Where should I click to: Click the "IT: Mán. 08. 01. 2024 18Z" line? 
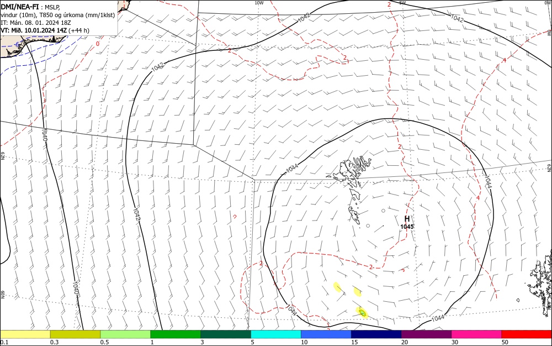[35, 23]
